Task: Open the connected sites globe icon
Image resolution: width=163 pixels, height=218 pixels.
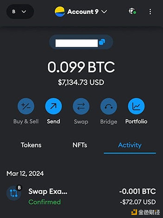Action: (x=132, y=11)
